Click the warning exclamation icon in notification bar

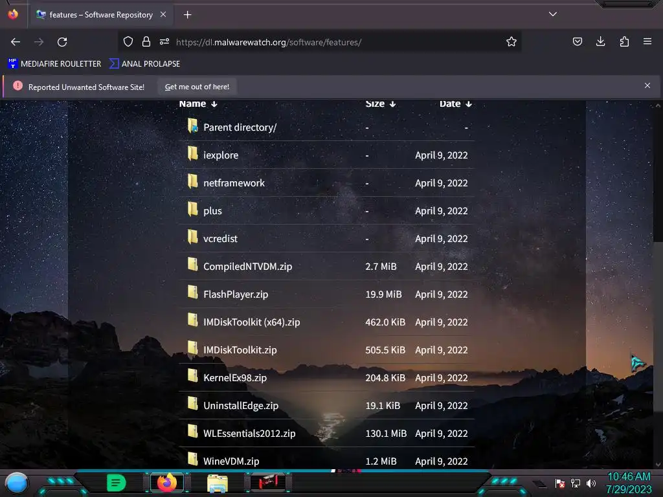(x=17, y=86)
